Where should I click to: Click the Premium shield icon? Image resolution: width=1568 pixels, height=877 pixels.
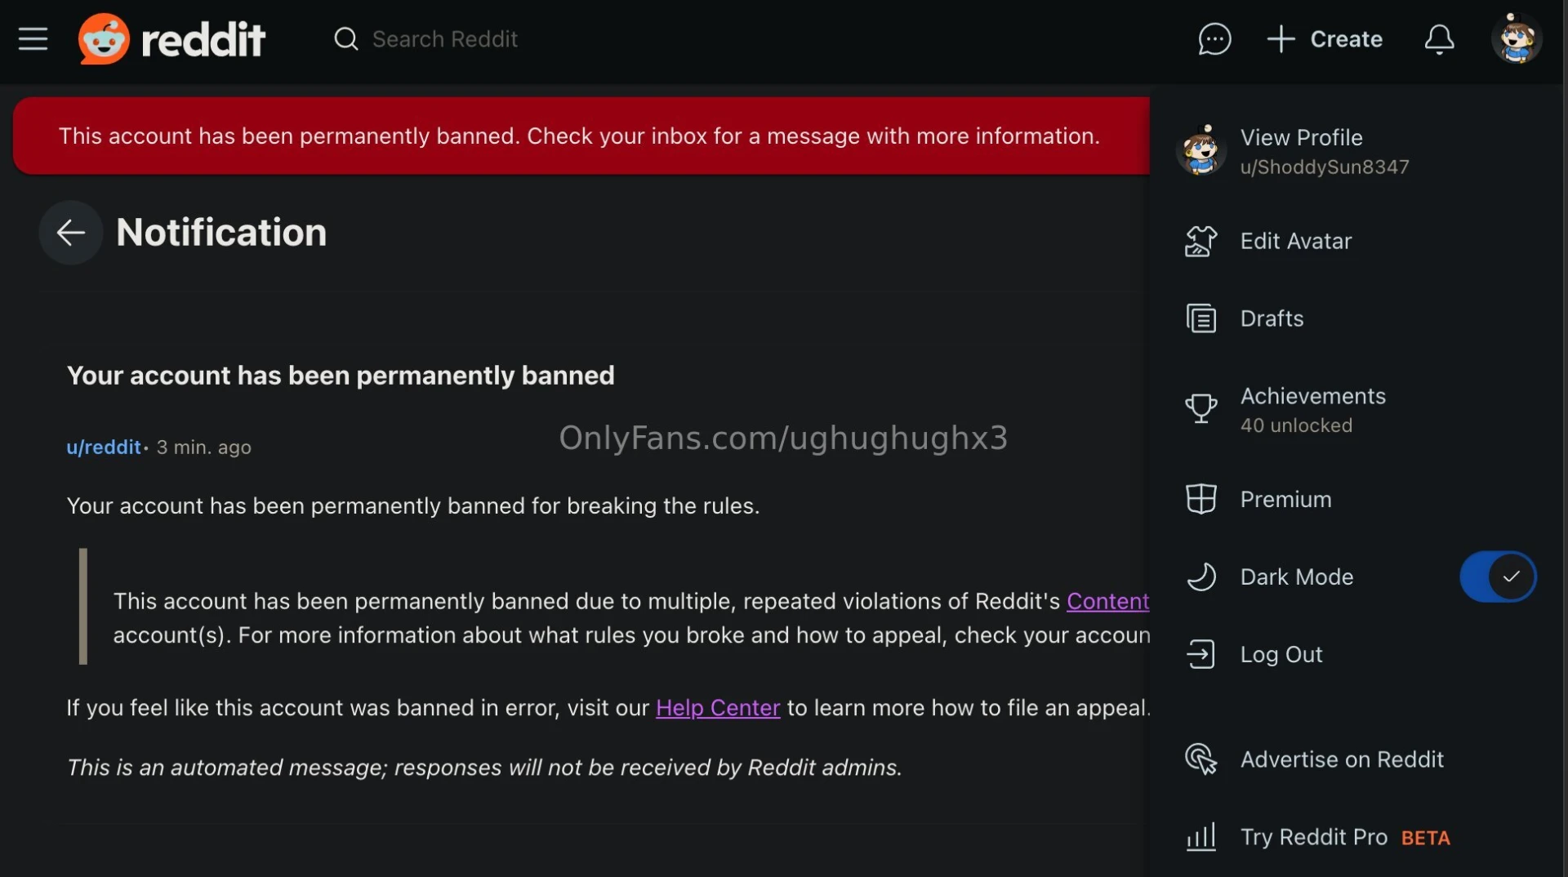(1200, 499)
